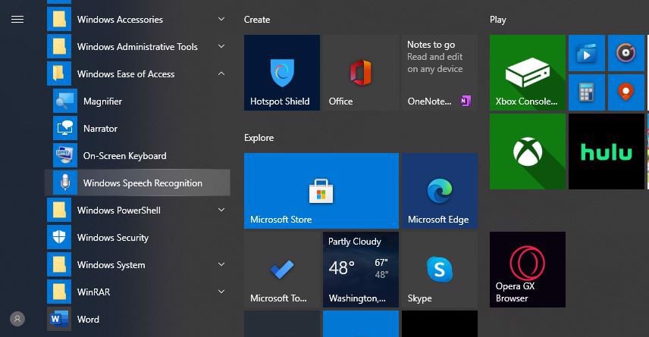
Task: Click the WinRAR folder icon
Action: [59, 292]
